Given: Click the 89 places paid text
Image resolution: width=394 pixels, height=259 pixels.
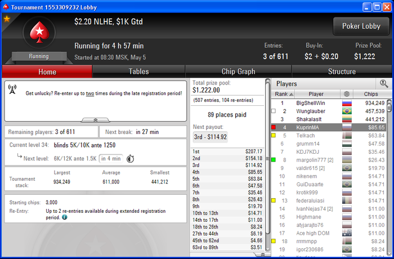Looking at the screenshot, I should (x=227, y=115).
